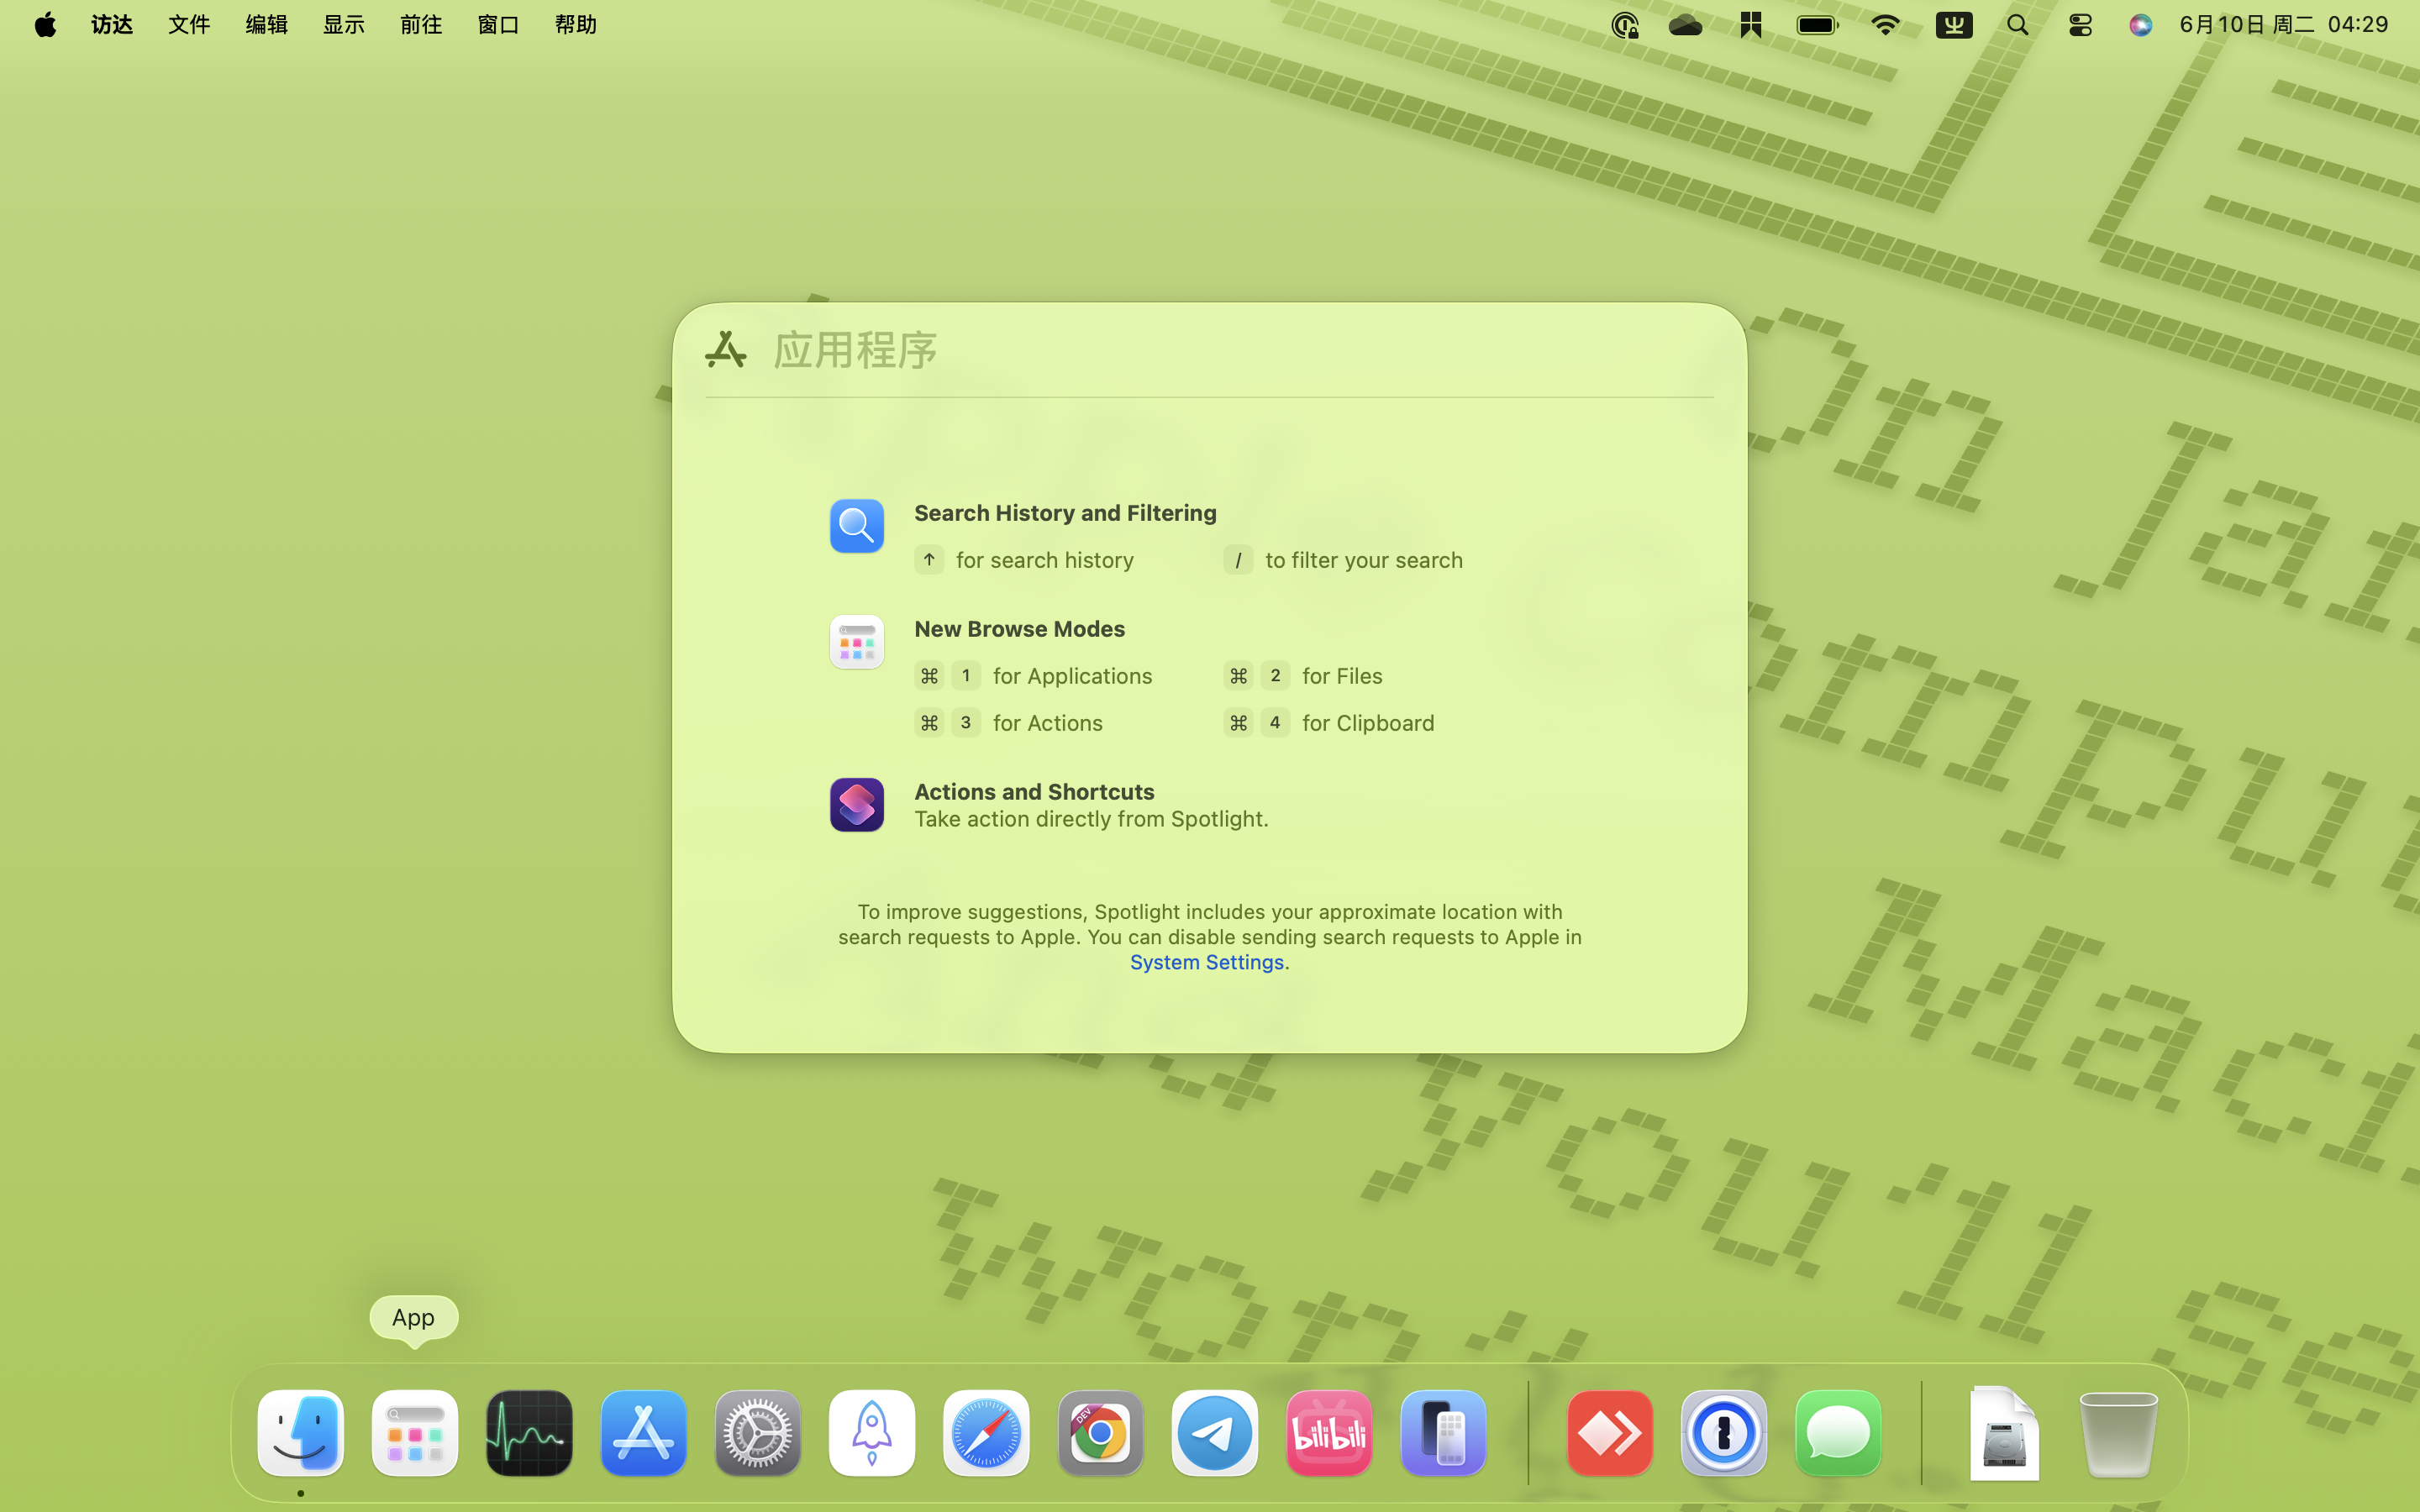Launch the Apps launcher in Dock

[x=414, y=1432]
